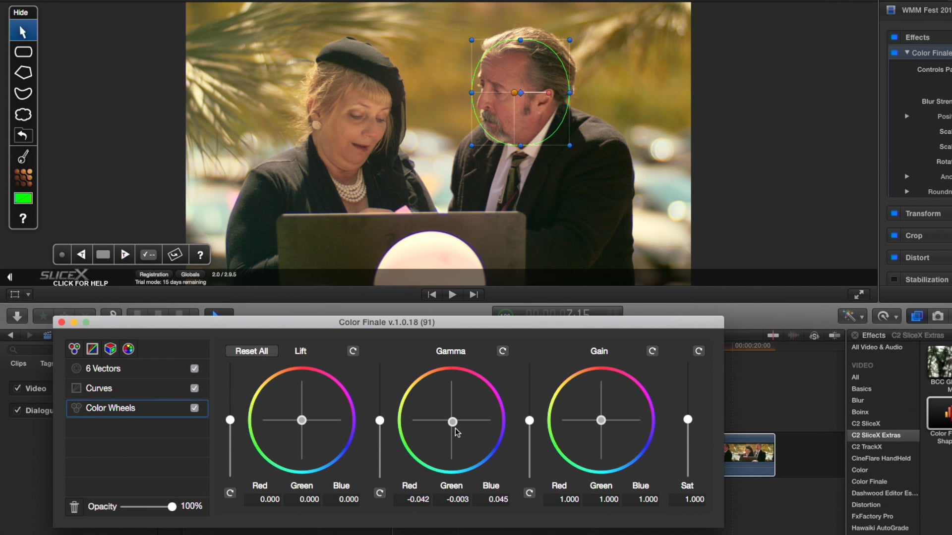Add 6 Vectors layer icon in Color Finale
The image size is (952, 535).
[x=128, y=349]
